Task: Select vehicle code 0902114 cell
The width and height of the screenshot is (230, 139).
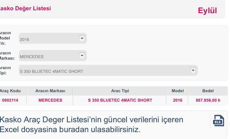Action: tap(10, 100)
